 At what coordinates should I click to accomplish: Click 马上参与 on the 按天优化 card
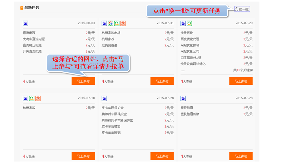tap(241, 81)
